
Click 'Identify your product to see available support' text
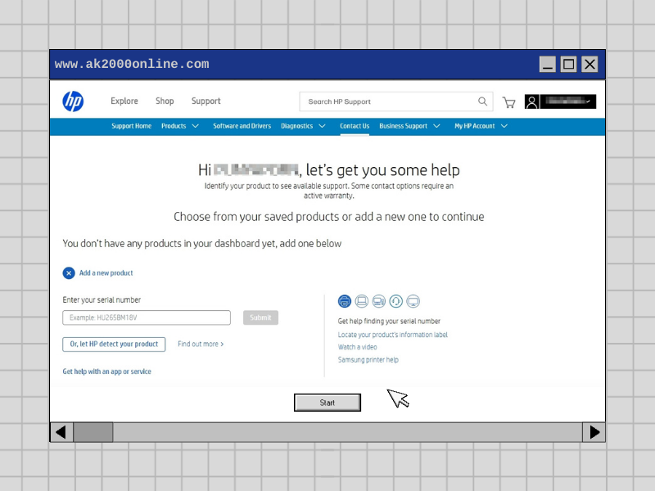pos(329,191)
